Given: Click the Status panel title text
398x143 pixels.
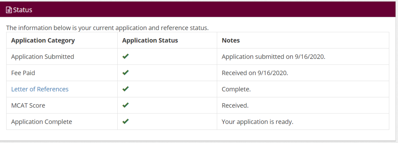Looking at the screenshot, I should click(23, 10).
